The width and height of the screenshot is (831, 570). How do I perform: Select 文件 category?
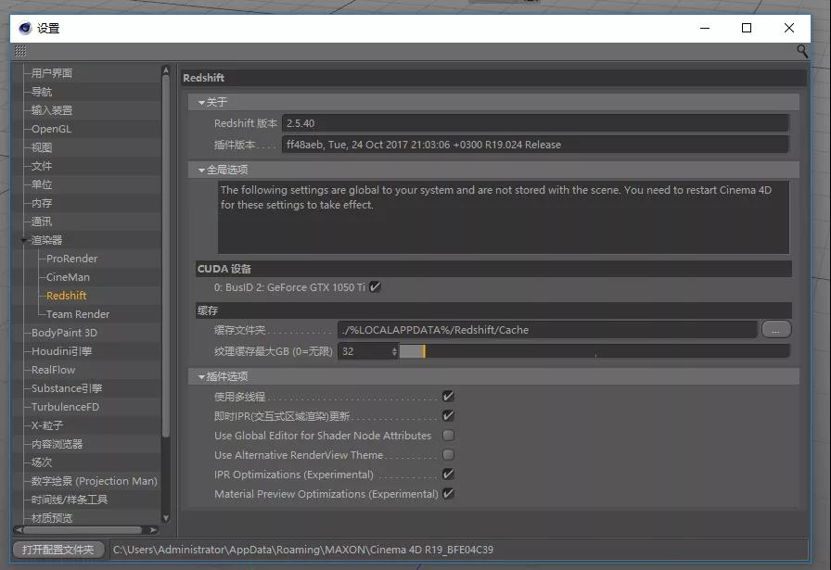(x=42, y=166)
